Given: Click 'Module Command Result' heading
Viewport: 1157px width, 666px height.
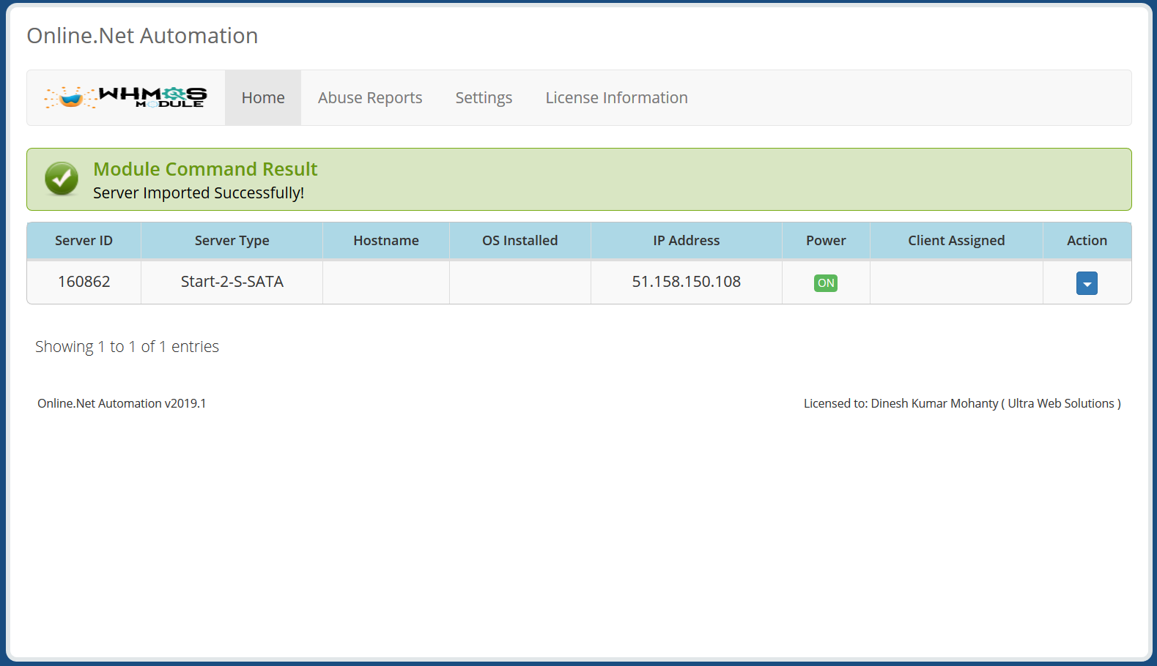Looking at the screenshot, I should 205,169.
